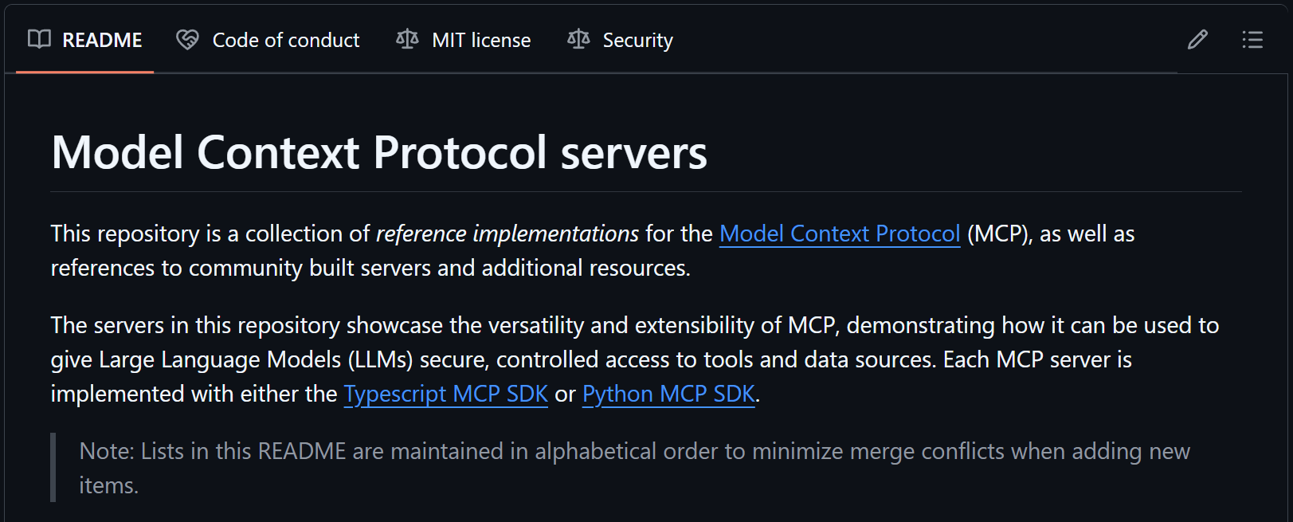This screenshot has width=1293, height=522.
Task: Click the community built servers sentence
Action: [x=370, y=268]
